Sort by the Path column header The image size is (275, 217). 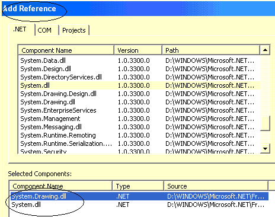click(211, 50)
